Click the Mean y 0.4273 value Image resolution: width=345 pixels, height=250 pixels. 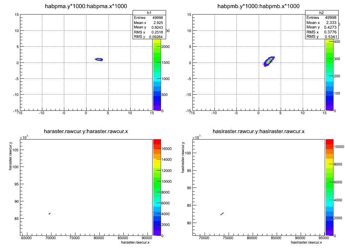pos(330,27)
